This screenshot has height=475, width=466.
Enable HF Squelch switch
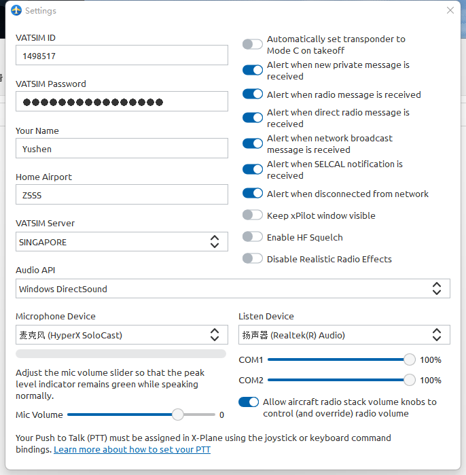253,237
